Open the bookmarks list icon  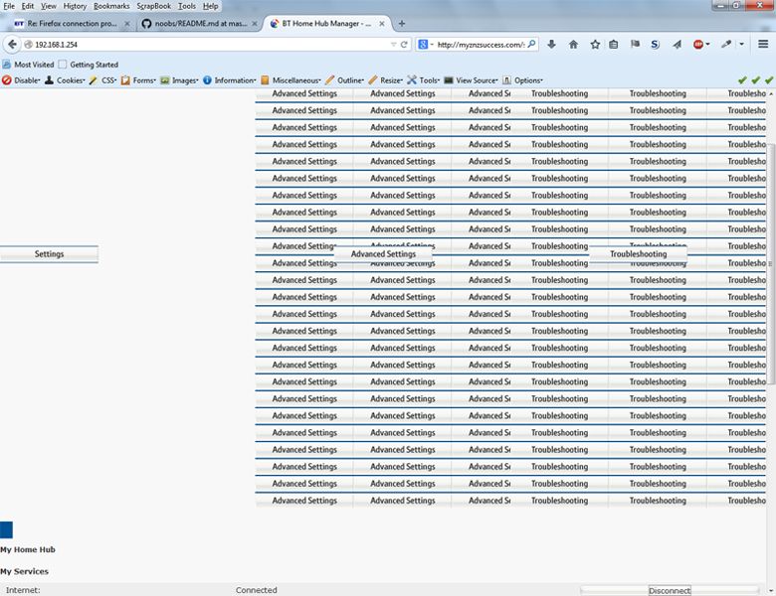pyautogui.click(x=614, y=44)
